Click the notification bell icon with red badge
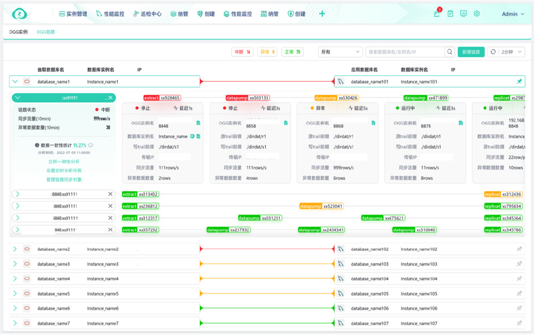 [x=436, y=14]
